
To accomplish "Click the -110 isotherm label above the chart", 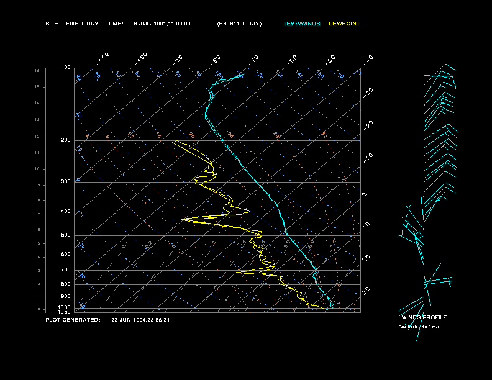I will click(x=102, y=59).
